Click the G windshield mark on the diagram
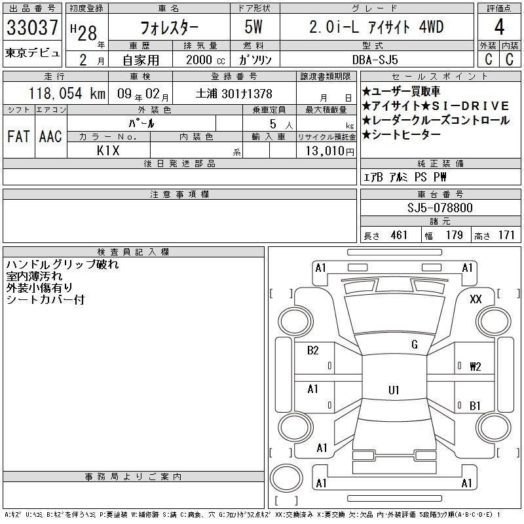 pos(414,345)
